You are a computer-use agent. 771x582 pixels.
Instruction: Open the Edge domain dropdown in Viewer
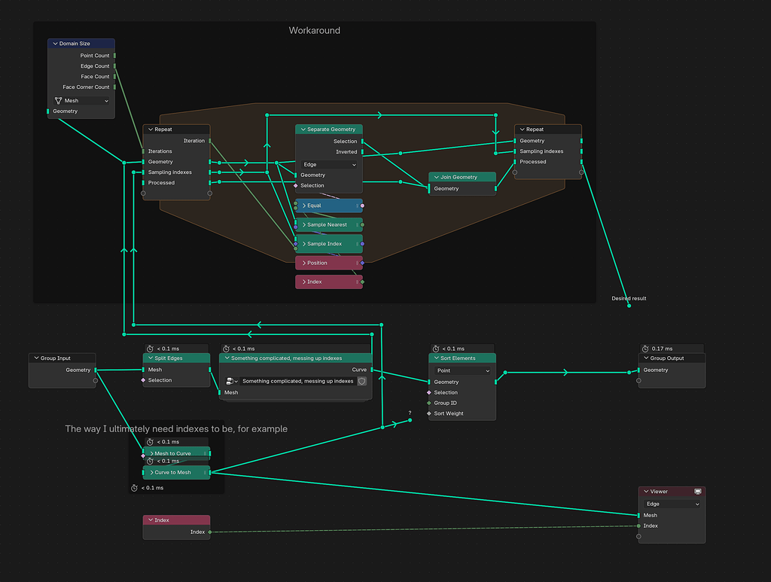click(x=672, y=504)
